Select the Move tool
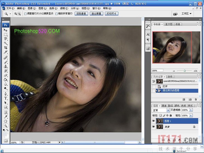The image size is (204, 153). tap(6, 30)
